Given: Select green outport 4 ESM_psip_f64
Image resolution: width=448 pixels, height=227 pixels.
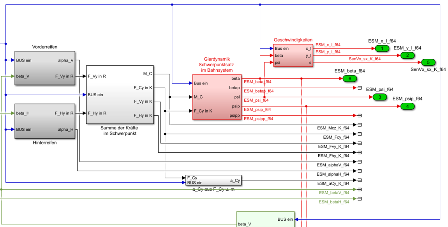Looking at the screenshot, I should pyautogui.click(x=407, y=106).
